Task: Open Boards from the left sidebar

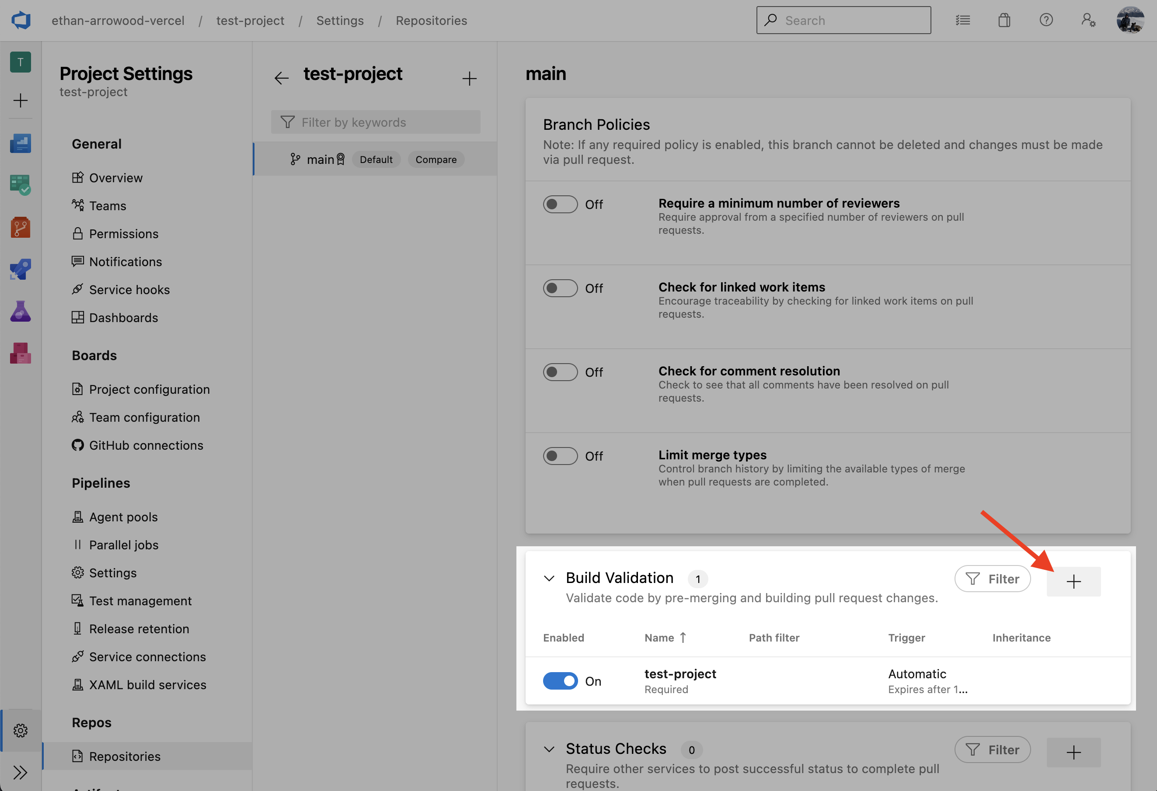Action: coord(20,185)
